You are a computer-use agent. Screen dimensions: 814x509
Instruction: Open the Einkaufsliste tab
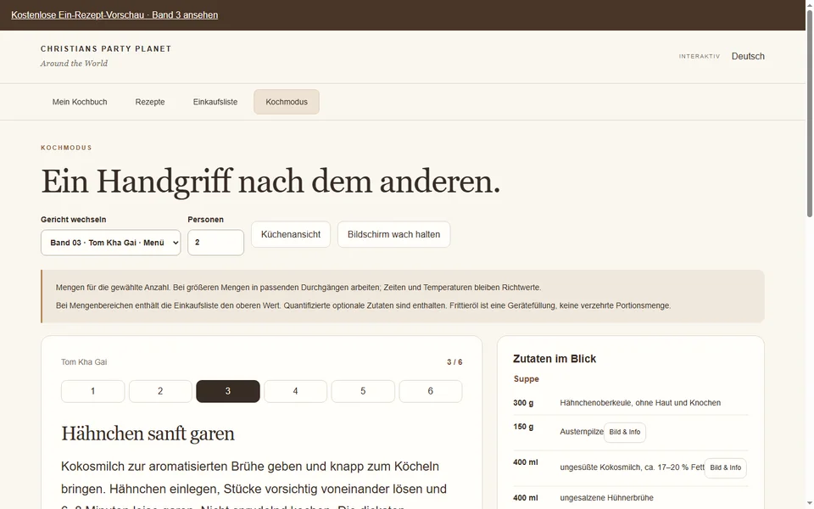pos(215,102)
